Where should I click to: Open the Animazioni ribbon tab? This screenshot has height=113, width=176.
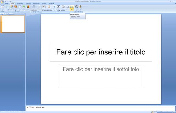(28, 3)
